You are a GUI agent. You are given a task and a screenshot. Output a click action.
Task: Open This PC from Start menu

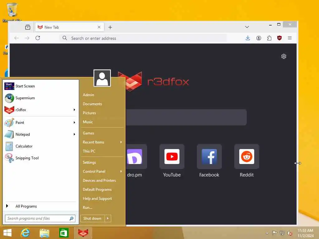(89, 151)
